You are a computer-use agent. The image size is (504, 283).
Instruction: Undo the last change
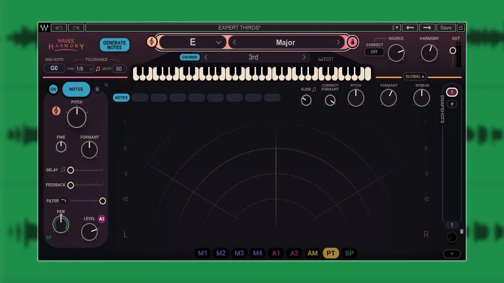pos(59,28)
